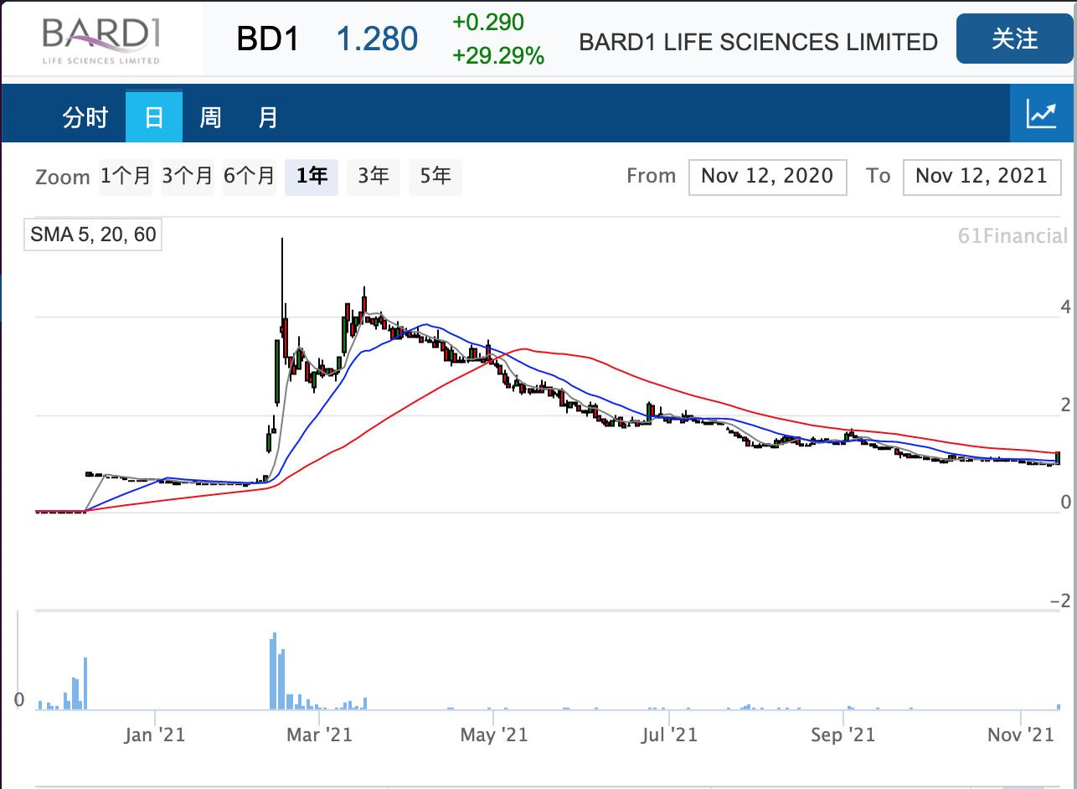Switch to the 分时 intraday tab

point(85,117)
